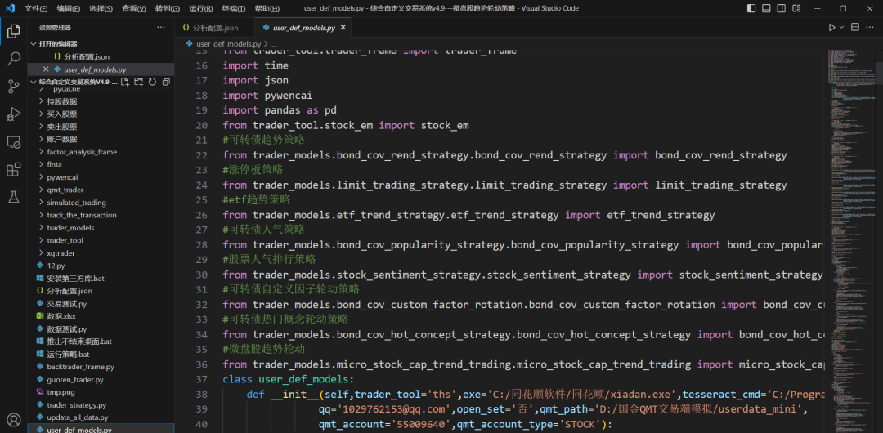Screen dimensions: 883x433
Task: Click New Folder icon in explorer header
Action: coord(138,83)
